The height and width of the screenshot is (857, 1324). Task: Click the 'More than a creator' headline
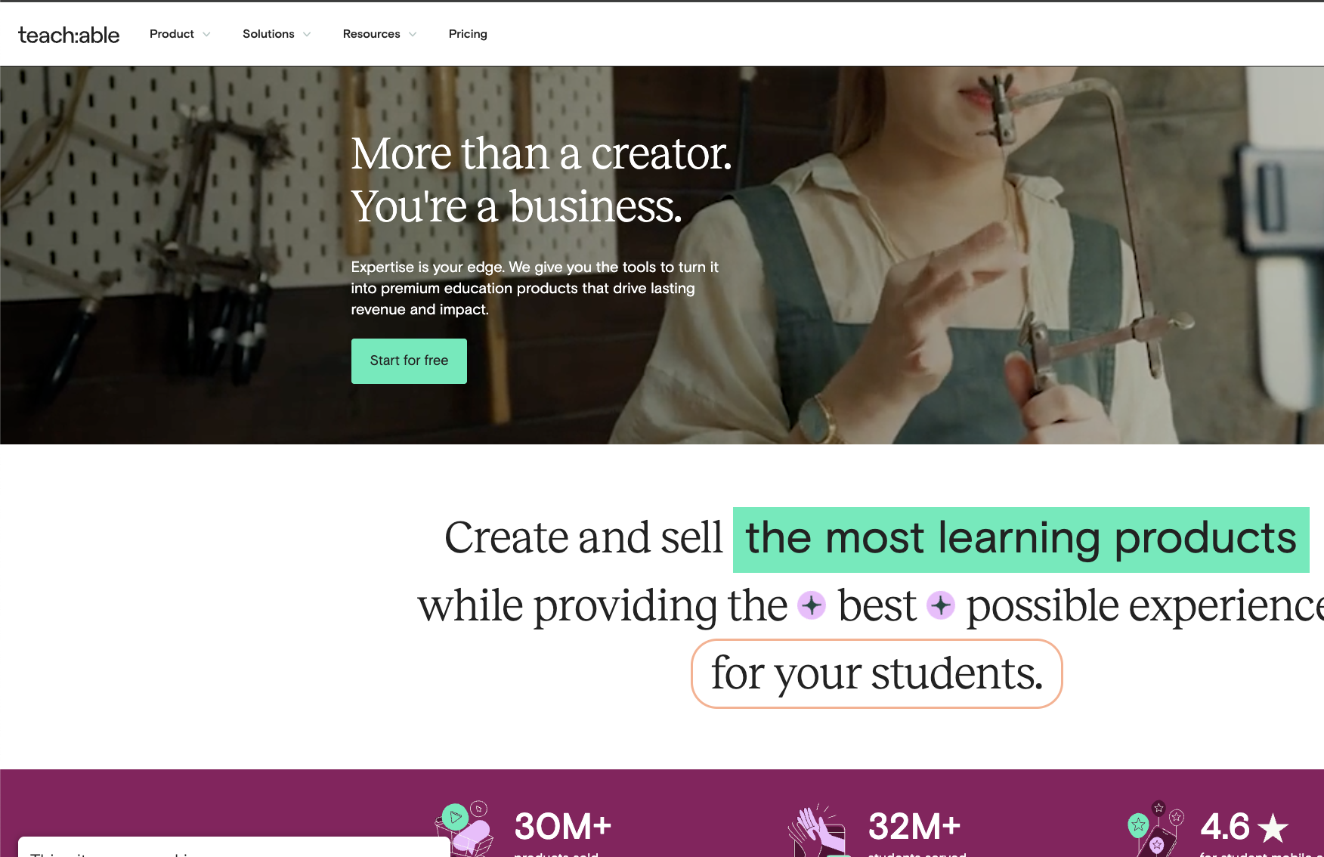click(x=541, y=180)
